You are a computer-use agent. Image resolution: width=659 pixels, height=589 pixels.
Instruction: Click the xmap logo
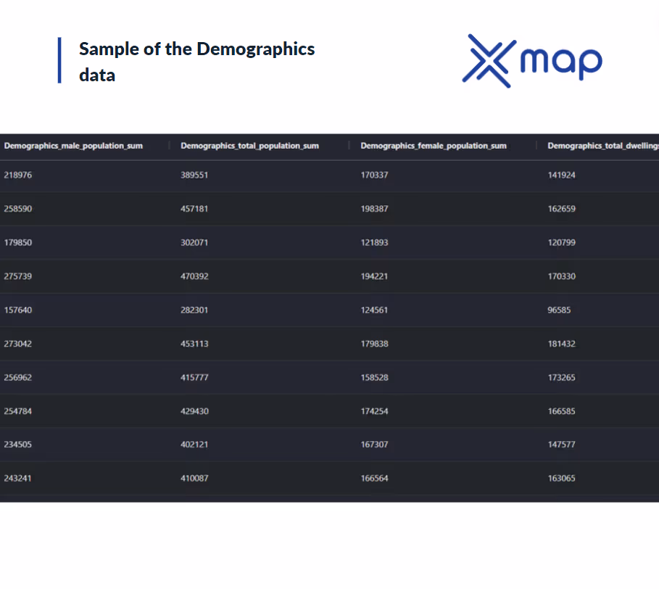pyautogui.click(x=532, y=61)
